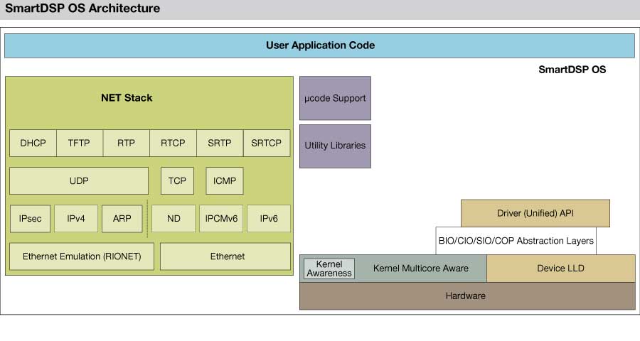Click the IPsec block
The width and height of the screenshot is (640, 341).
click(x=31, y=219)
